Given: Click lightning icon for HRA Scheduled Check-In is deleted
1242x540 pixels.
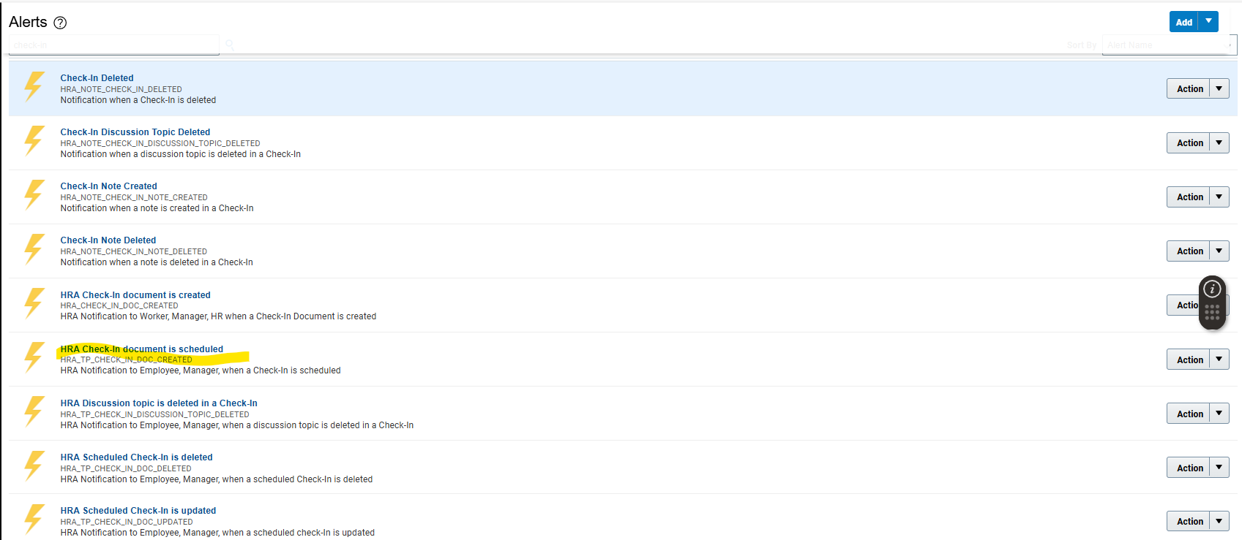Looking at the screenshot, I should (x=34, y=466).
